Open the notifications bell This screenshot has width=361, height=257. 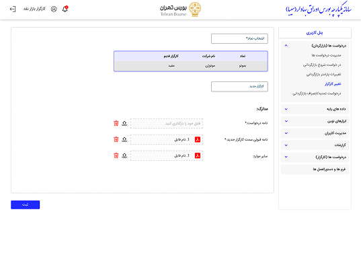(x=65, y=9)
